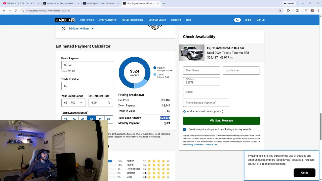The width and height of the screenshot is (322, 181).
Task: Click the CARFAX logo
Action: click(65, 20)
